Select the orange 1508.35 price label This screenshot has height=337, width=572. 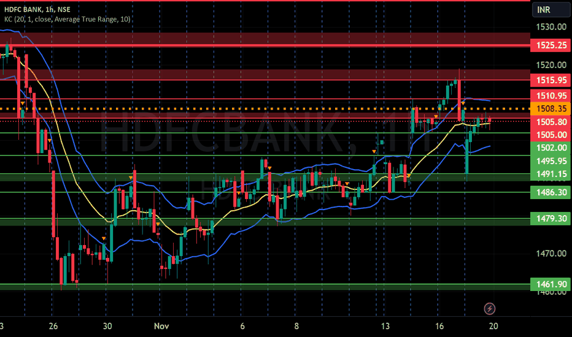click(x=551, y=108)
